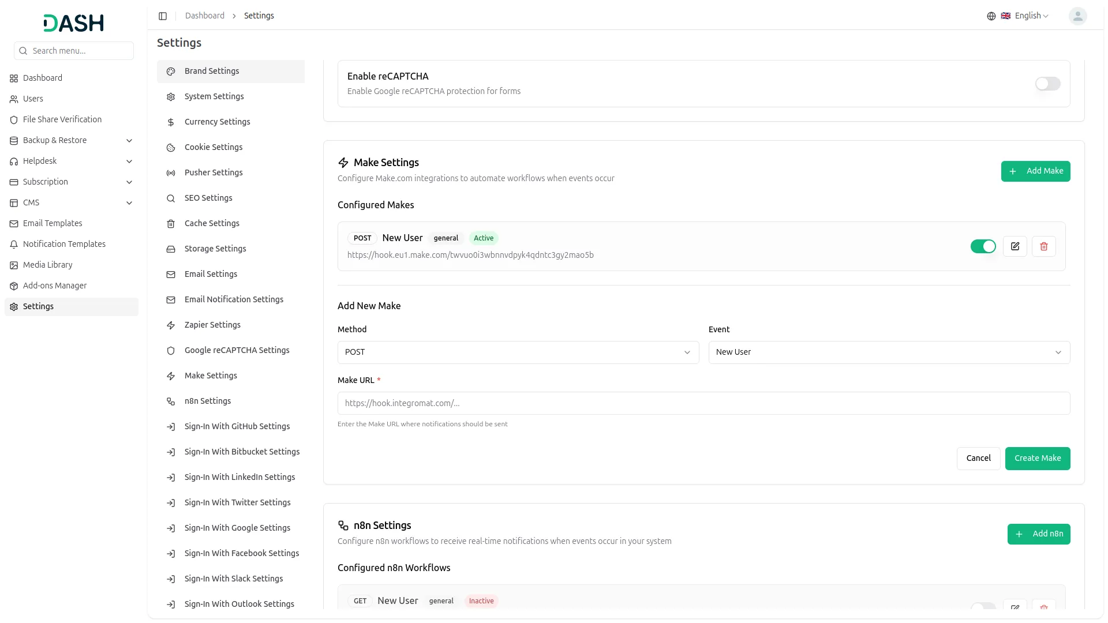
Task: Go to Email Templates in sidebar
Action: pyautogui.click(x=53, y=223)
